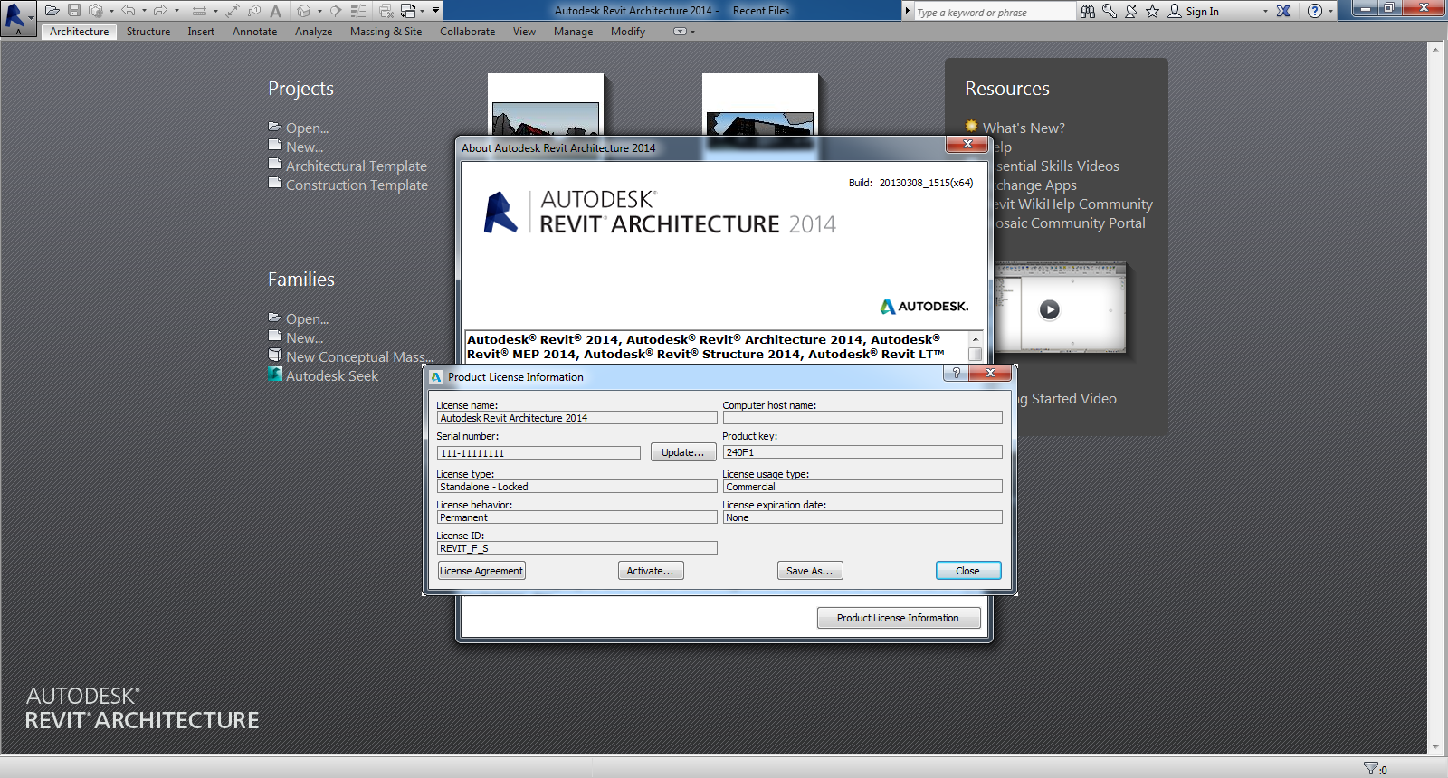Open Subscription Center key icon
This screenshot has width=1448, height=778.
[1110, 11]
